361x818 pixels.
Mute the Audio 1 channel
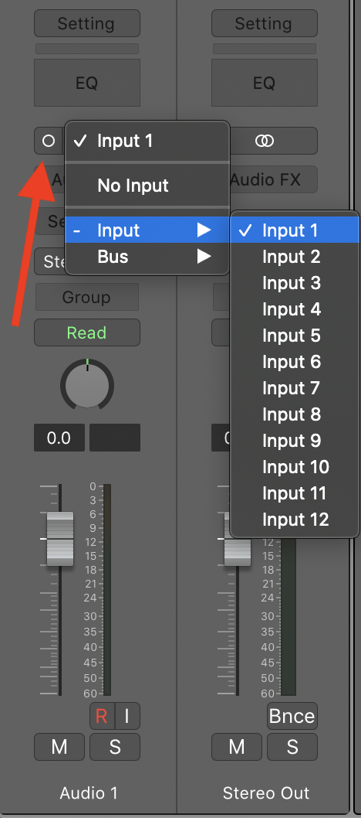[59, 747]
